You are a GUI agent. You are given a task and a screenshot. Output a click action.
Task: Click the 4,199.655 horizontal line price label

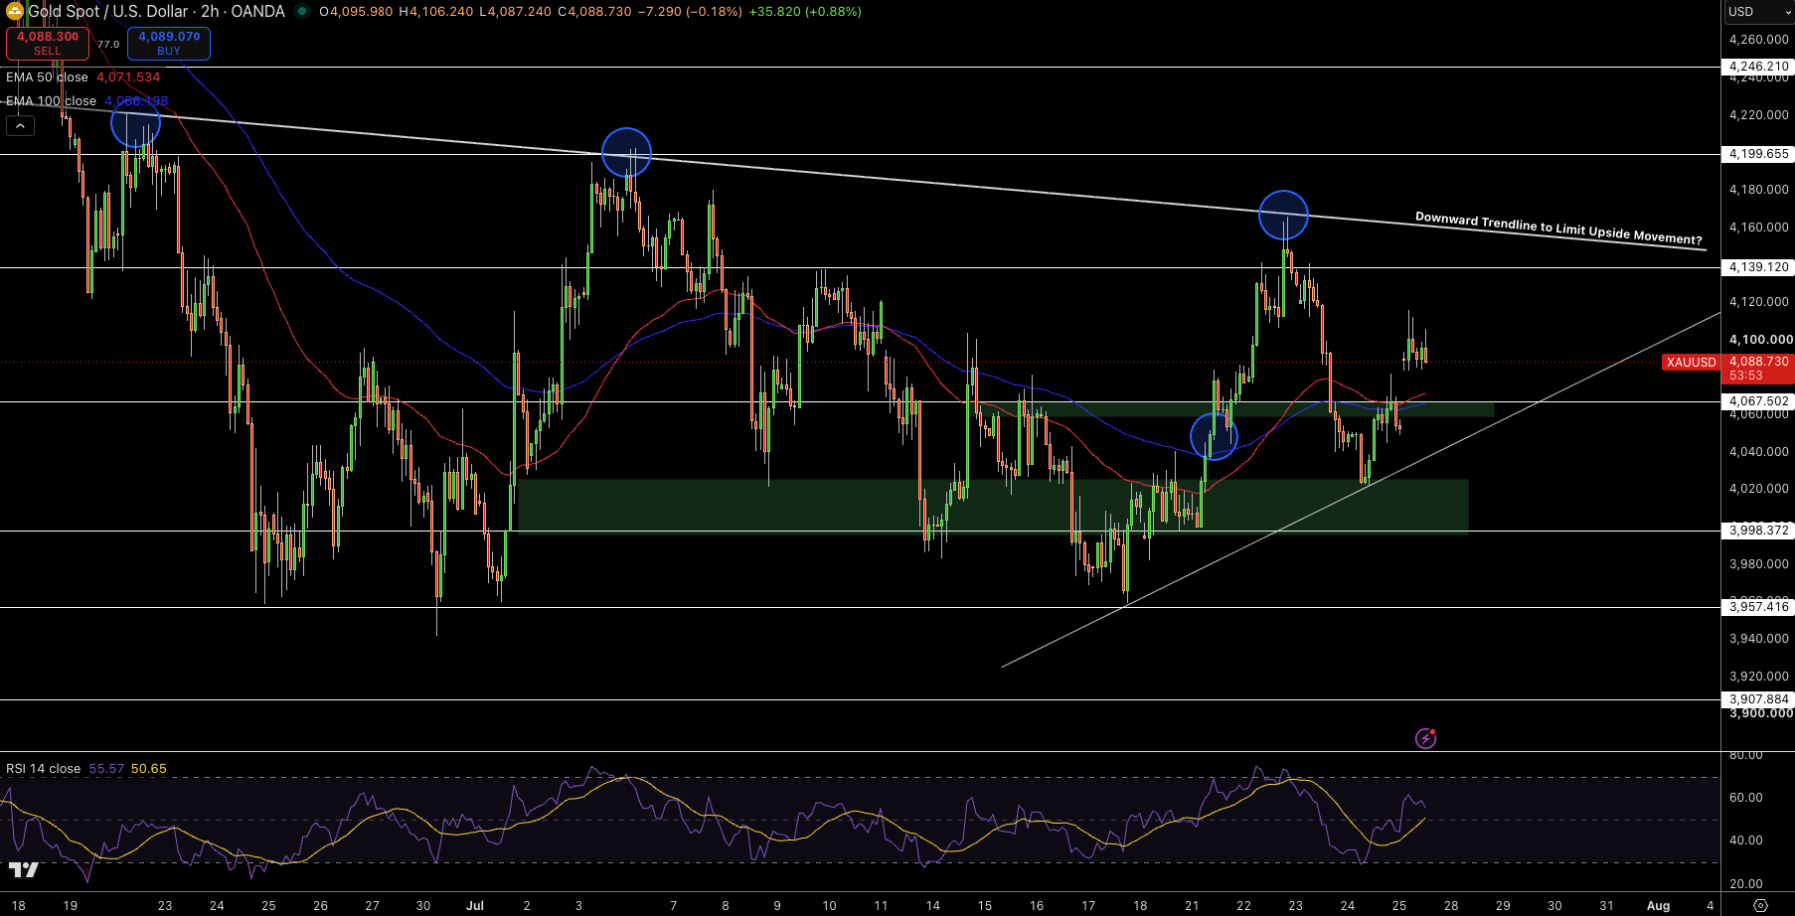[x=1758, y=154]
